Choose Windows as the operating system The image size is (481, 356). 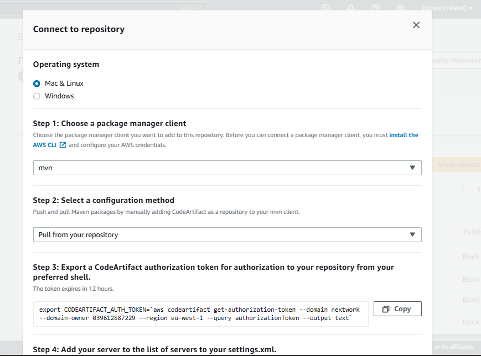[x=37, y=96]
